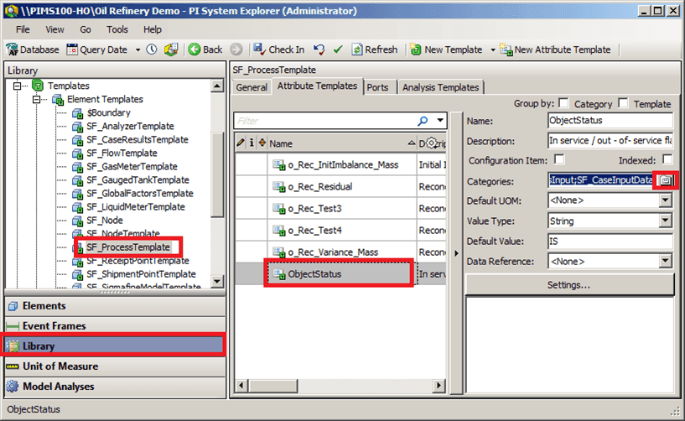Open the Library navigator section
The image size is (685, 421).
pyautogui.click(x=115, y=346)
